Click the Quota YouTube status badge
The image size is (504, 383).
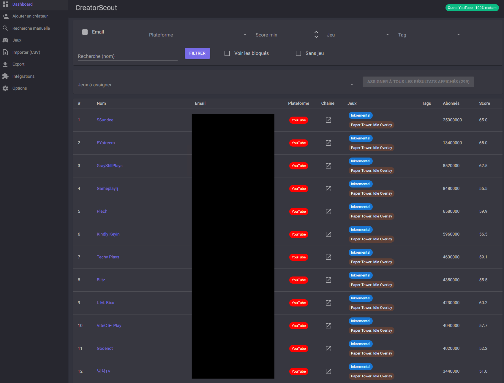(x=472, y=8)
